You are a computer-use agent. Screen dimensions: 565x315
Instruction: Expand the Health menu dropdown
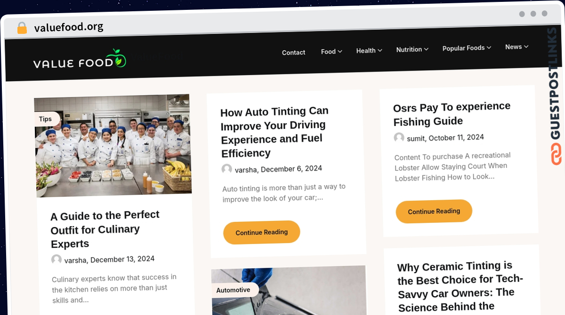(369, 51)
